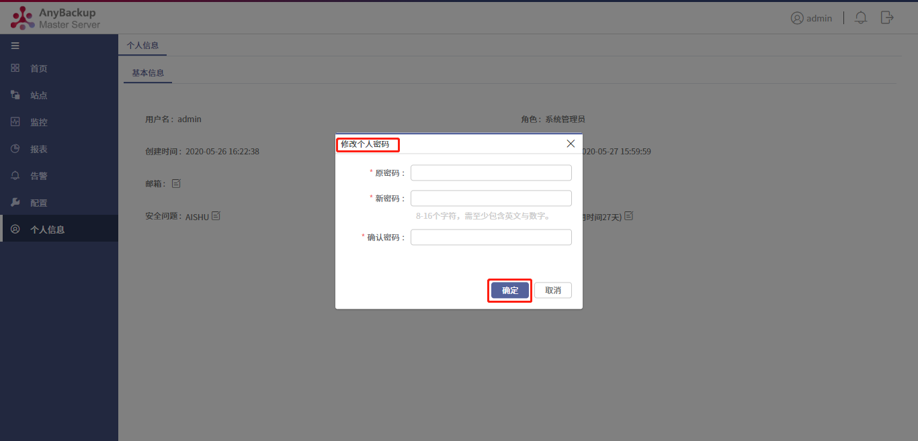Image resolution: width=918 pixels, height=441 pixels.
Task: Focus the 确认密码 input field
Action: pyautogui.click(x=491, y=237)
